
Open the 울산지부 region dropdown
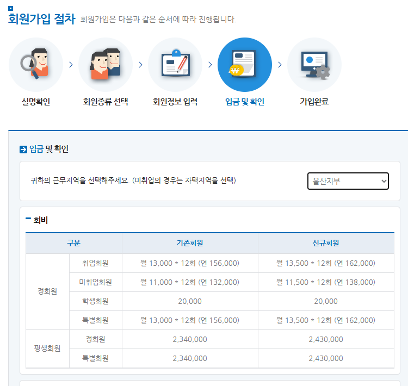point(348,181)
